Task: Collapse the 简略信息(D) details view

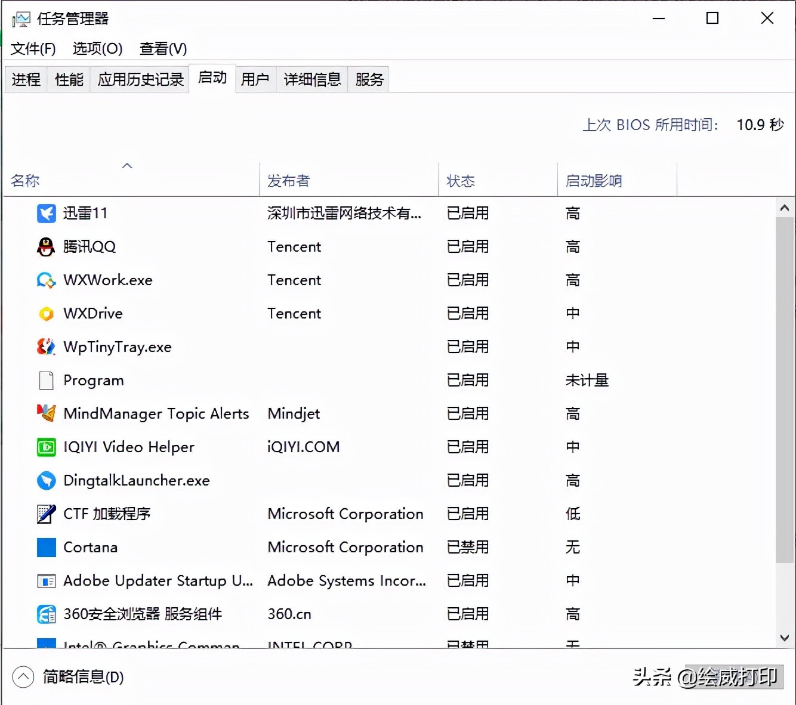Action: pyautogui.click(x=23, y=677)
